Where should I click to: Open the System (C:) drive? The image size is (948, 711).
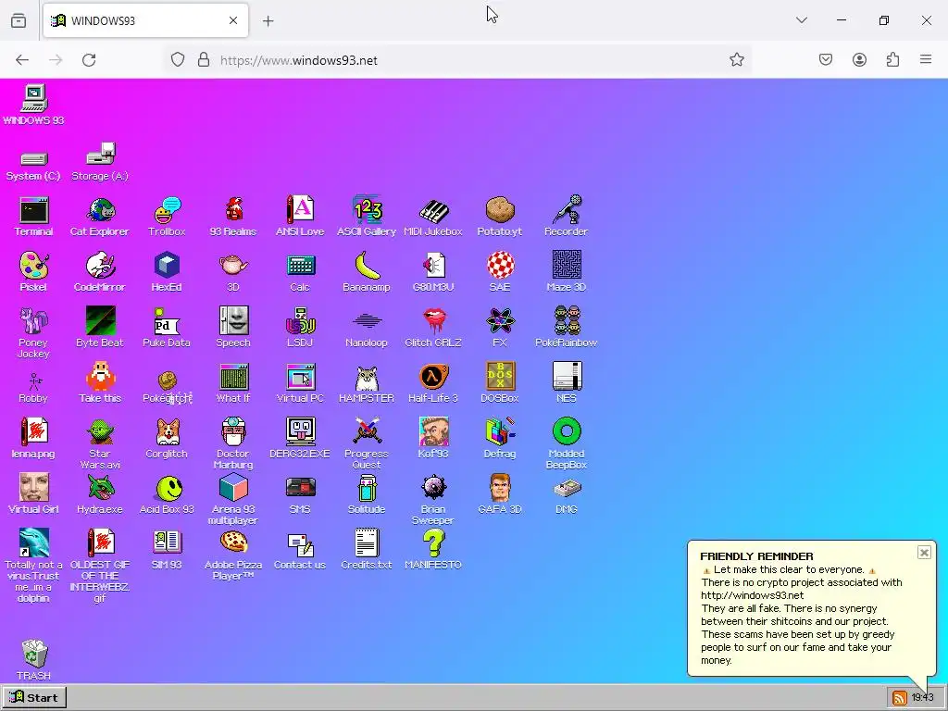[x=34, y=158]
